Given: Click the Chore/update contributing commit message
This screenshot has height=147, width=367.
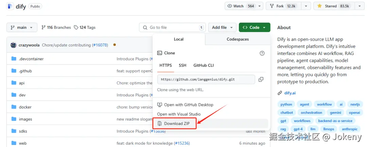Looking at the screenshot, I should pyautogui.click(x=66, y=45).
